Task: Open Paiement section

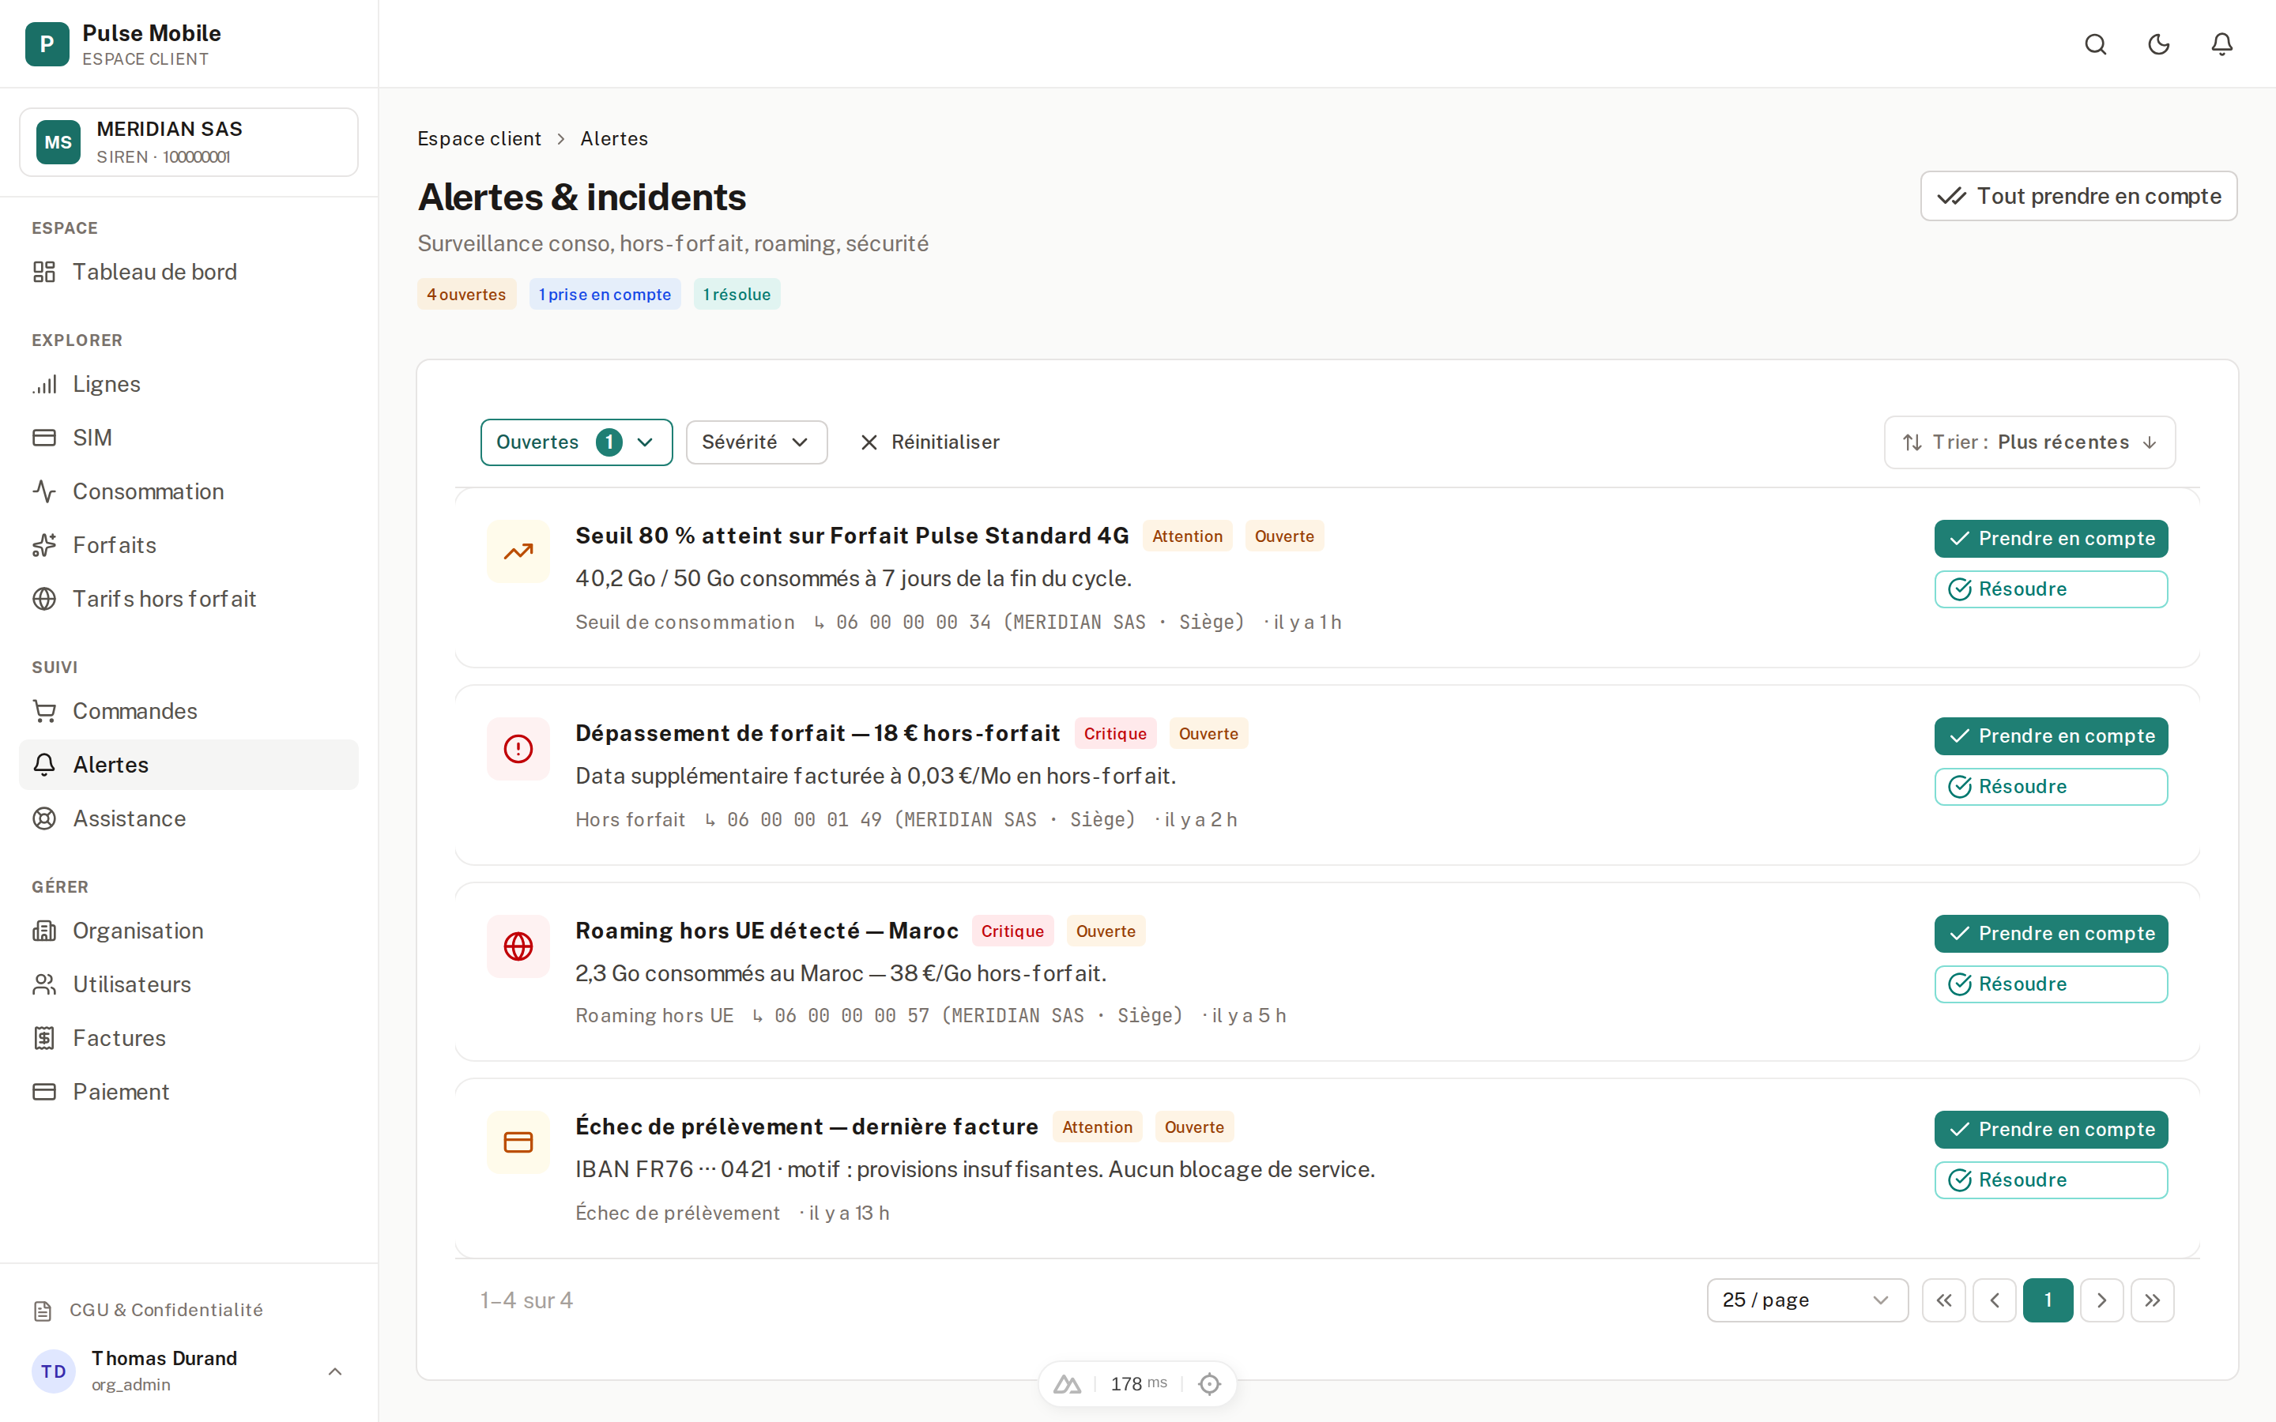Action: click(189, 1091)
